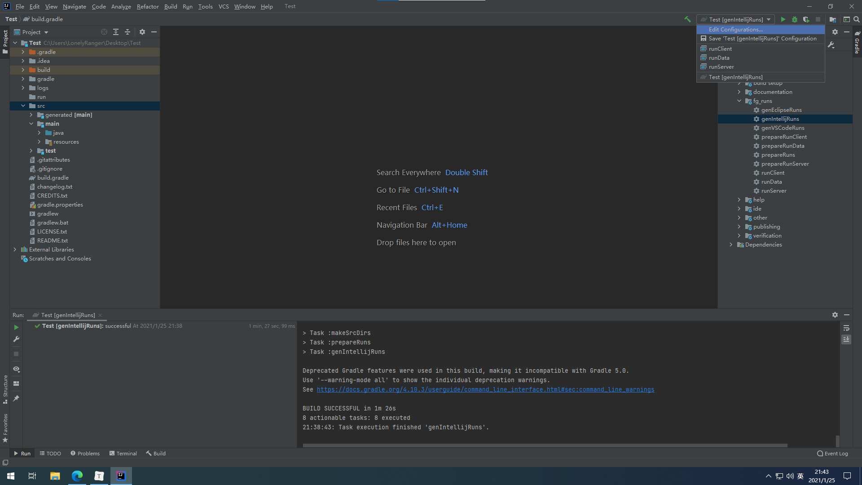Expand the .gradle folder in project tree
The height and width of the screenshot is (485, 862).
pyautogui.click(x=23, y=52)
